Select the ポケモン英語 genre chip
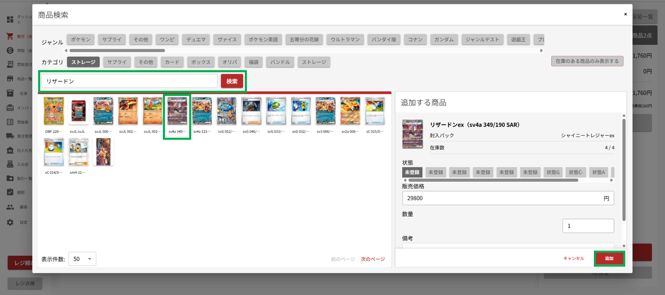This screenshot has height=295, width=665. pos(263,39)
